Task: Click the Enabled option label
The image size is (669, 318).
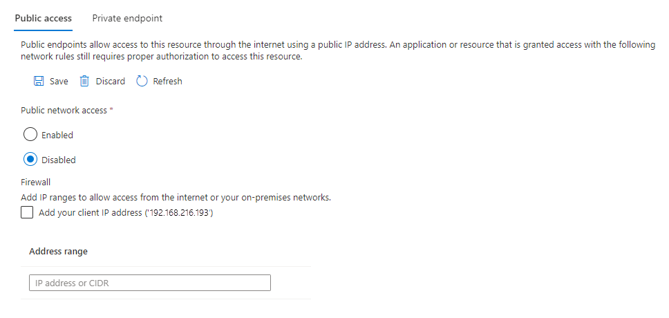Action: (x=57, y=135)
